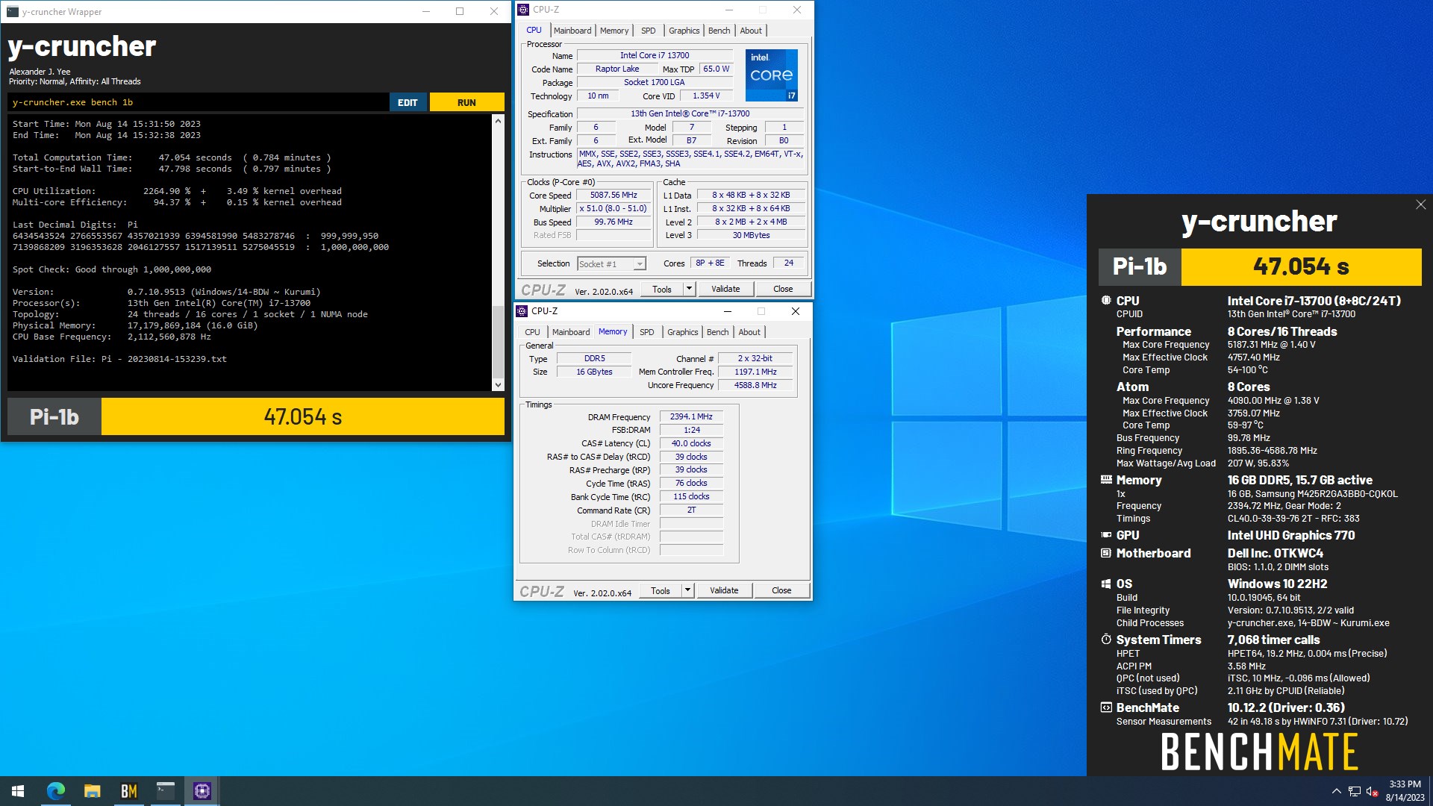Switch to Mainboard tab in lower CPU-Z
The image size is (1433, 806).
[x=571, y=332]
